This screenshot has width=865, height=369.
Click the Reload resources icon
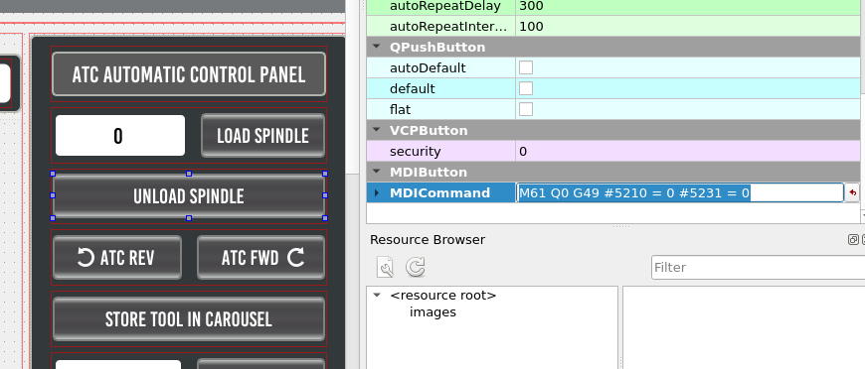coord(415,267)
